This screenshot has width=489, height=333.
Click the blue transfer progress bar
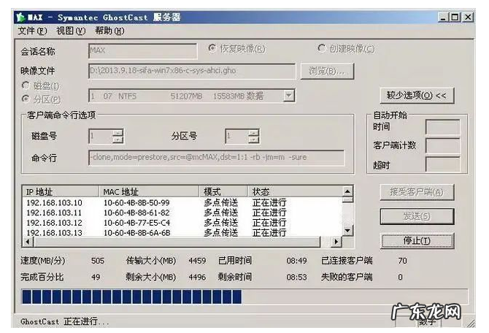click(244, 296)
